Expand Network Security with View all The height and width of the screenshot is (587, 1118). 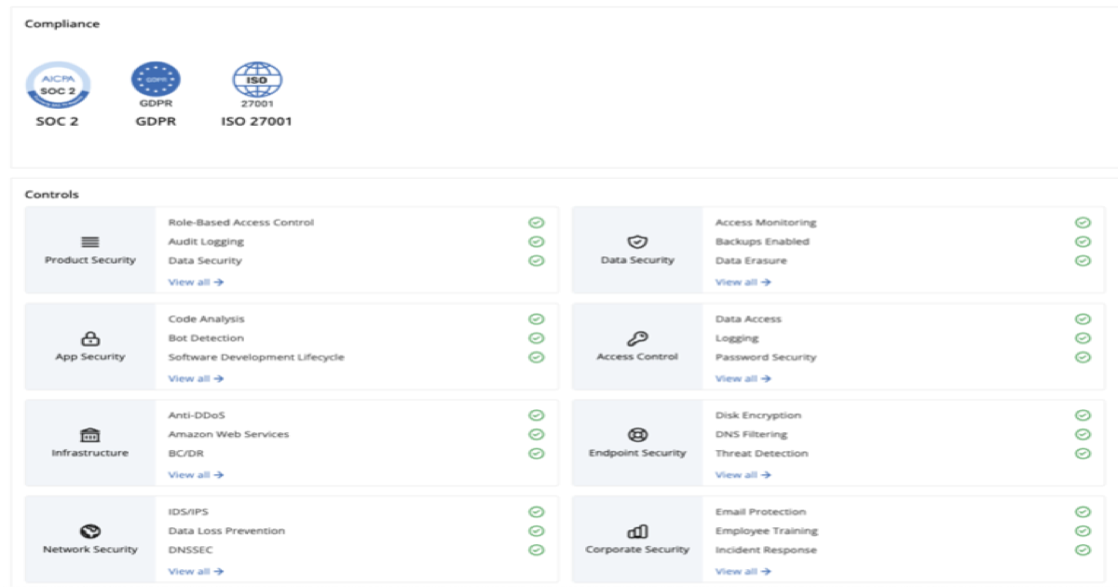(x=196, y=571)
